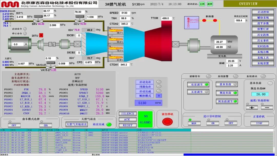
Task: Toggle 预选负荷 preselected load mode
Action: pos(226,93)
